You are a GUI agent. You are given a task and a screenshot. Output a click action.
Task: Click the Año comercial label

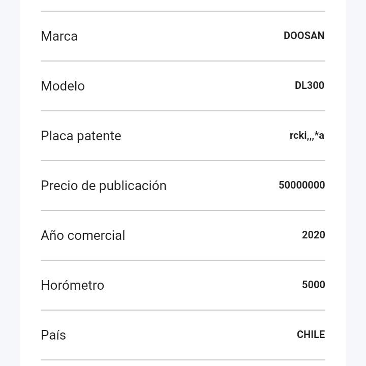83,235
